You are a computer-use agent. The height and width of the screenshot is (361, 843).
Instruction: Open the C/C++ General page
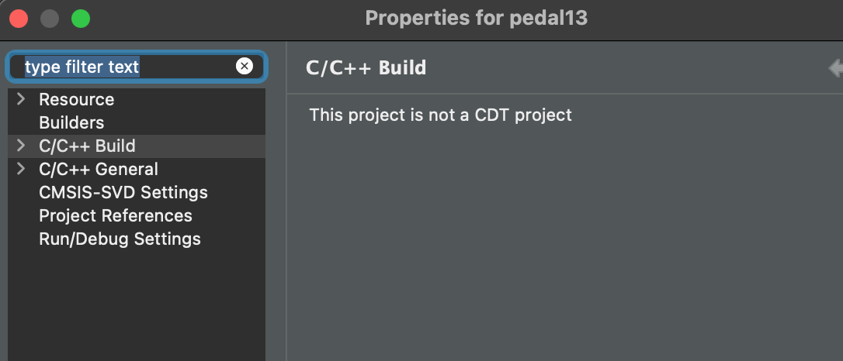[x=99, y=169]
